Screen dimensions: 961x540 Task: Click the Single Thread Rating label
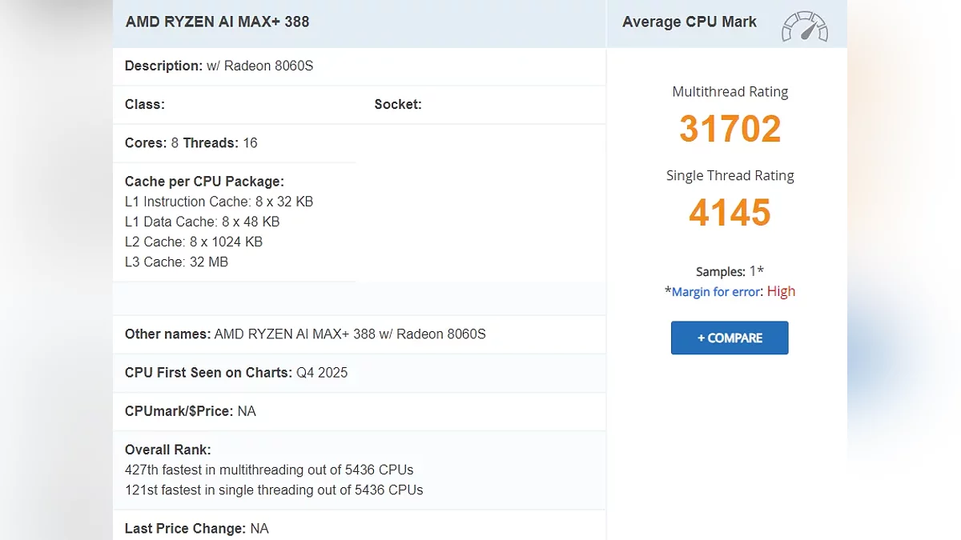[730, 175]
